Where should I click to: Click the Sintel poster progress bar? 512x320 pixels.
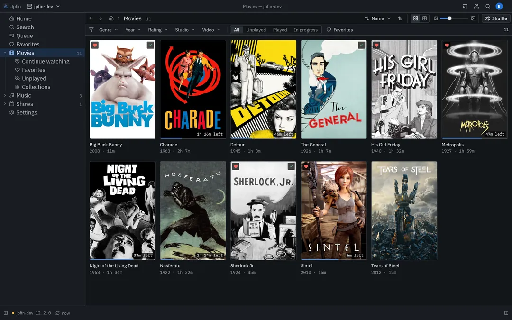point(334,259)
